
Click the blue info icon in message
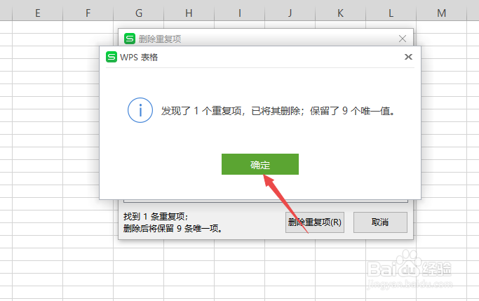click(x=140, y=110)
